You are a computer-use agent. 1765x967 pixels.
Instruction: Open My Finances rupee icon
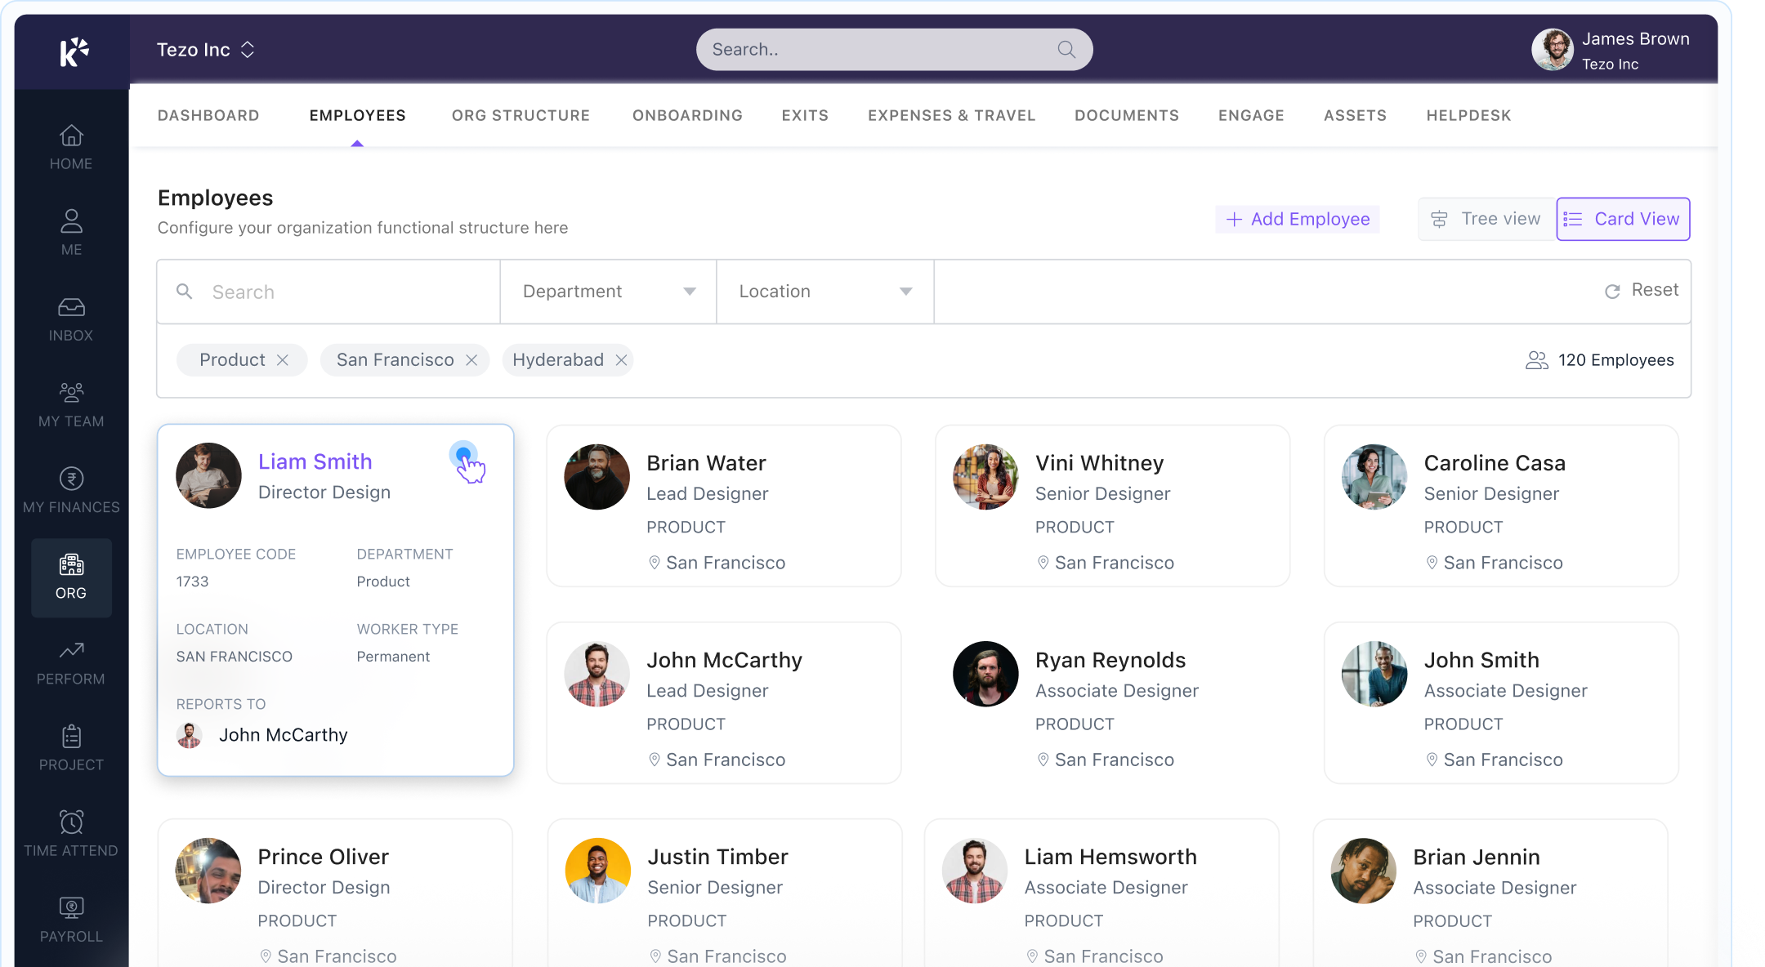point(71,479)
